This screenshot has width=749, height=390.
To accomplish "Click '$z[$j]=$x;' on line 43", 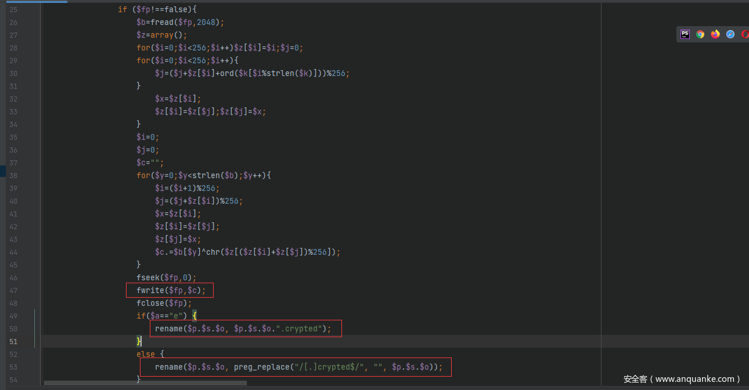I will (x=178, y=239).
